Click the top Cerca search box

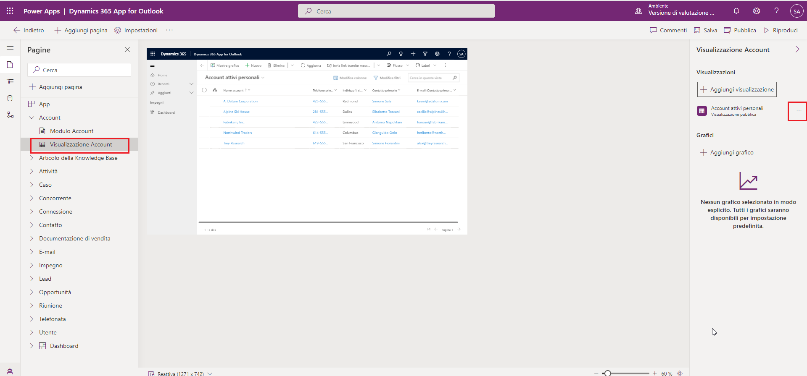(396, 11)
